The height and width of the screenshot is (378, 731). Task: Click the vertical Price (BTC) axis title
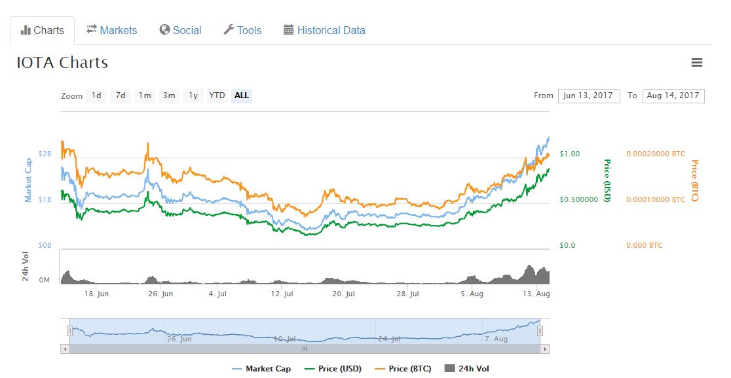(x=694, y=180)
